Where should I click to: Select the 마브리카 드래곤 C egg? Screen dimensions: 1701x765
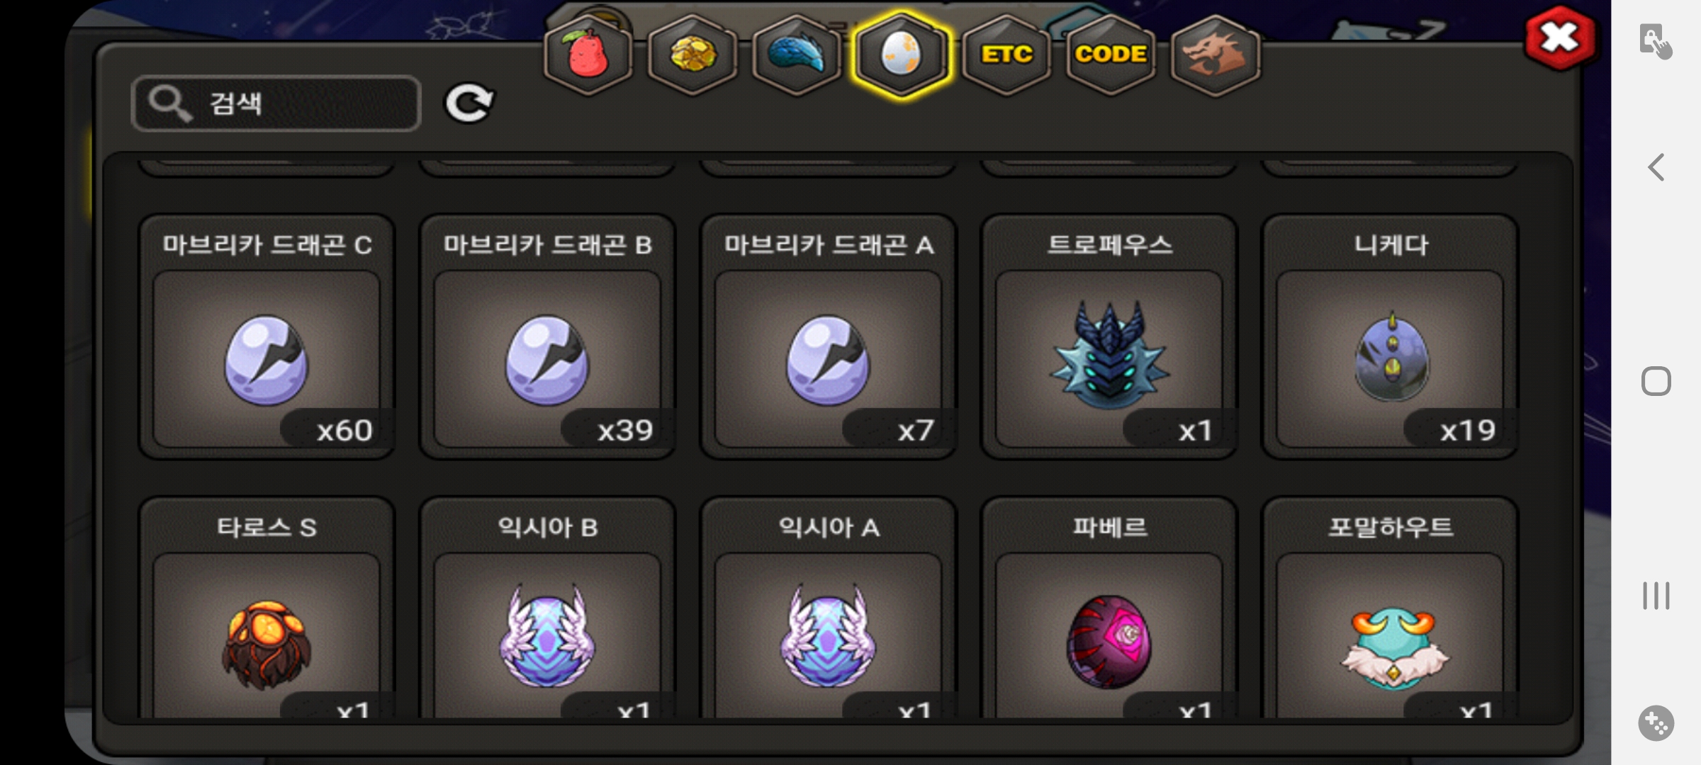click(266, 337)
